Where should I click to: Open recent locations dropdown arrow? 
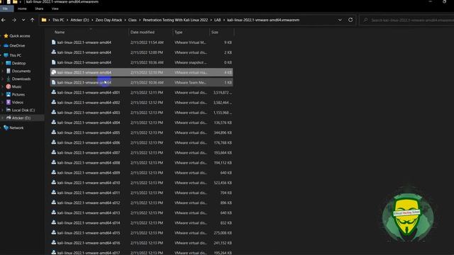click(23, 20)
